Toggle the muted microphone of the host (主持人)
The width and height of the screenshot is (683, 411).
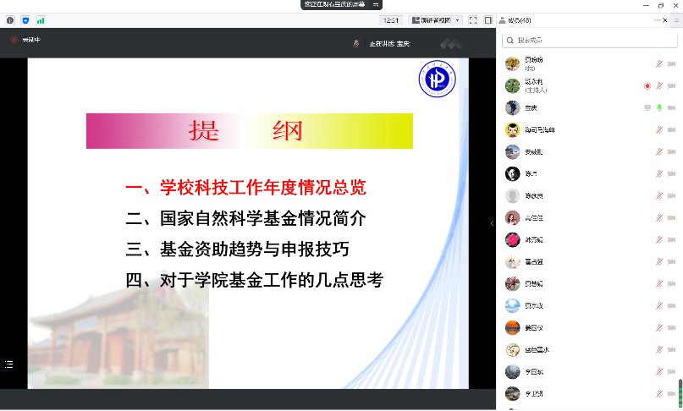pos(659,86)
